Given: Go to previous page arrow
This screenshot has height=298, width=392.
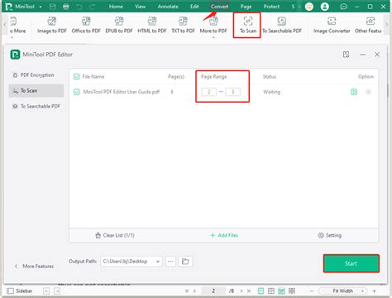Looking at the screenshot, I should coord(195,291).
